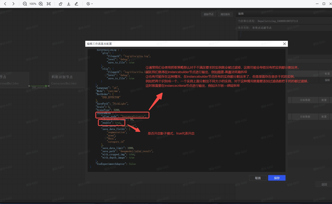Close the 编辑工作流基本配置 dialog with X
Viewport: 332px width, 204px height.
(284, 44)
